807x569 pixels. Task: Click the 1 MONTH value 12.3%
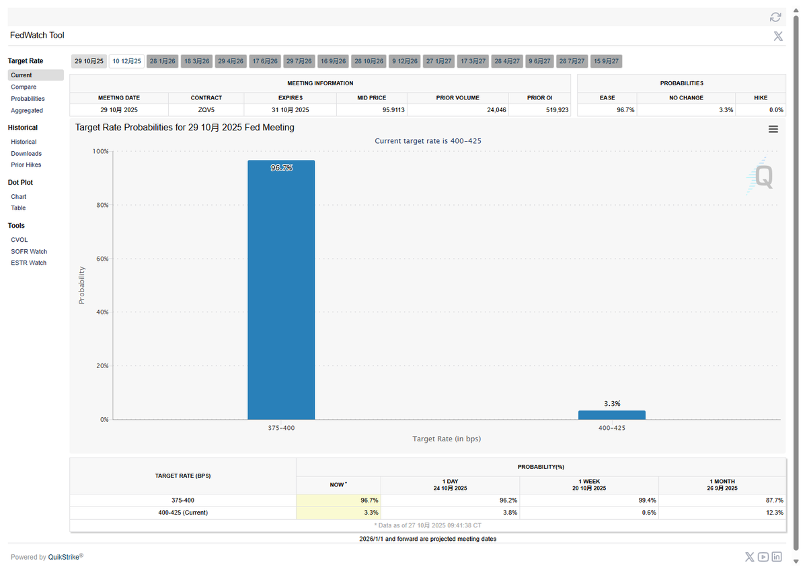(774, 513)
